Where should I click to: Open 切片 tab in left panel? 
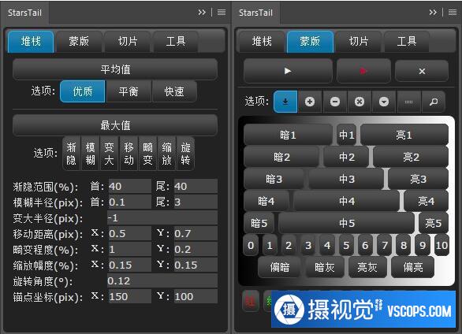tap(128, 42)
